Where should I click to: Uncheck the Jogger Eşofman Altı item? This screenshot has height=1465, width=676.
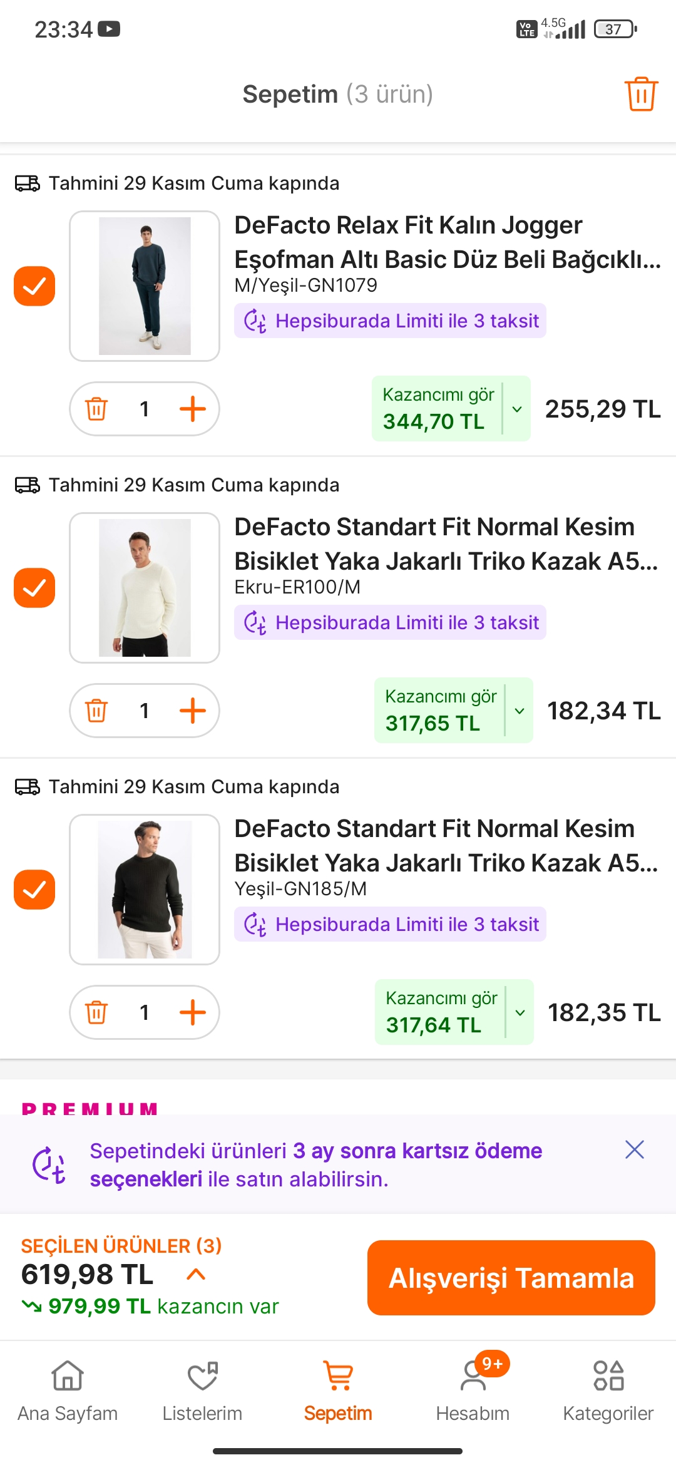tap(34, 286)
